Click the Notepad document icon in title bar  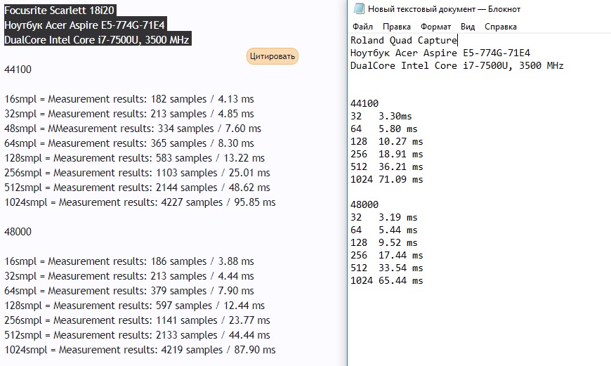(x=359, y=8)
